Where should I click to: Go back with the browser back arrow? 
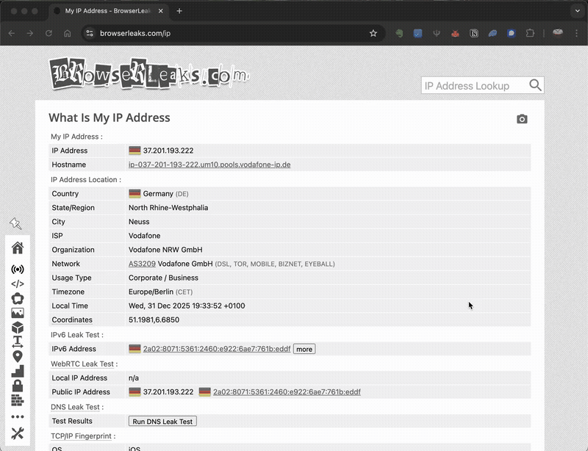12,33
